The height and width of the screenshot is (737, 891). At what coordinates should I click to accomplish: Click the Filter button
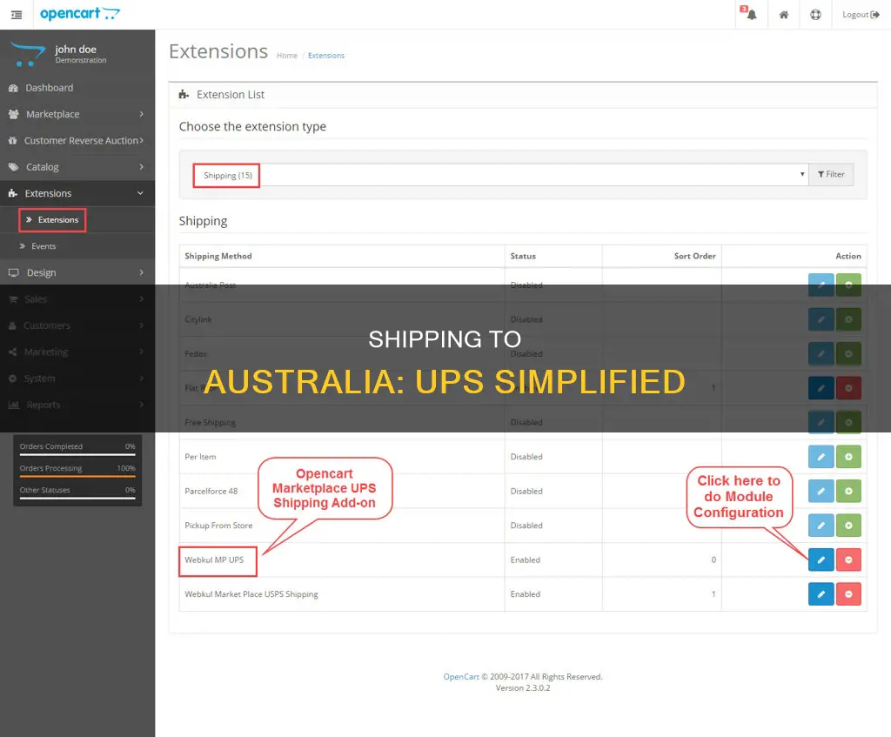coord(831,174)
